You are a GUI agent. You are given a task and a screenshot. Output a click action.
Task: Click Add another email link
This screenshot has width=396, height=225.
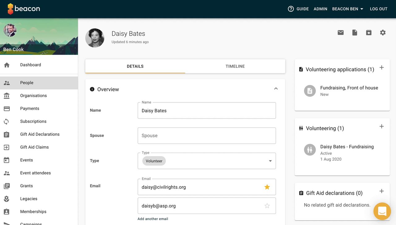pos(153,219)
